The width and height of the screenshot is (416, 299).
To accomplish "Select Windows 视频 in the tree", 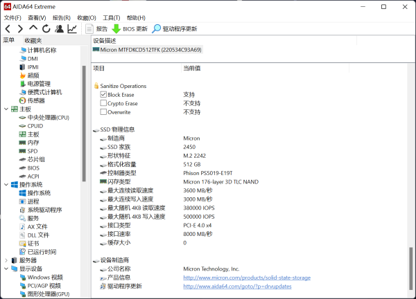I will (42, 278).
